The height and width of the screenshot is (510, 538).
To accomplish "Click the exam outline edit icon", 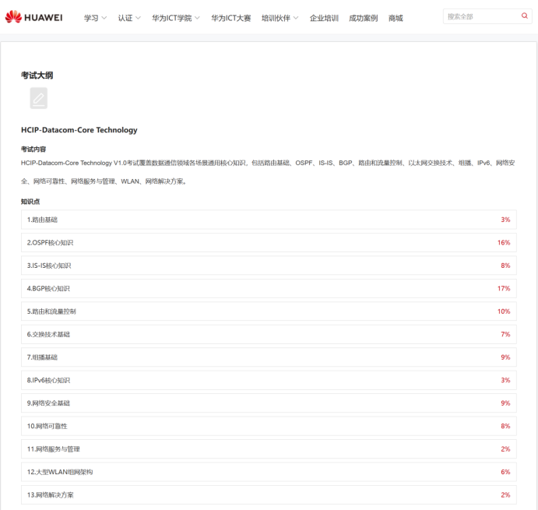I will click(38, 98).
